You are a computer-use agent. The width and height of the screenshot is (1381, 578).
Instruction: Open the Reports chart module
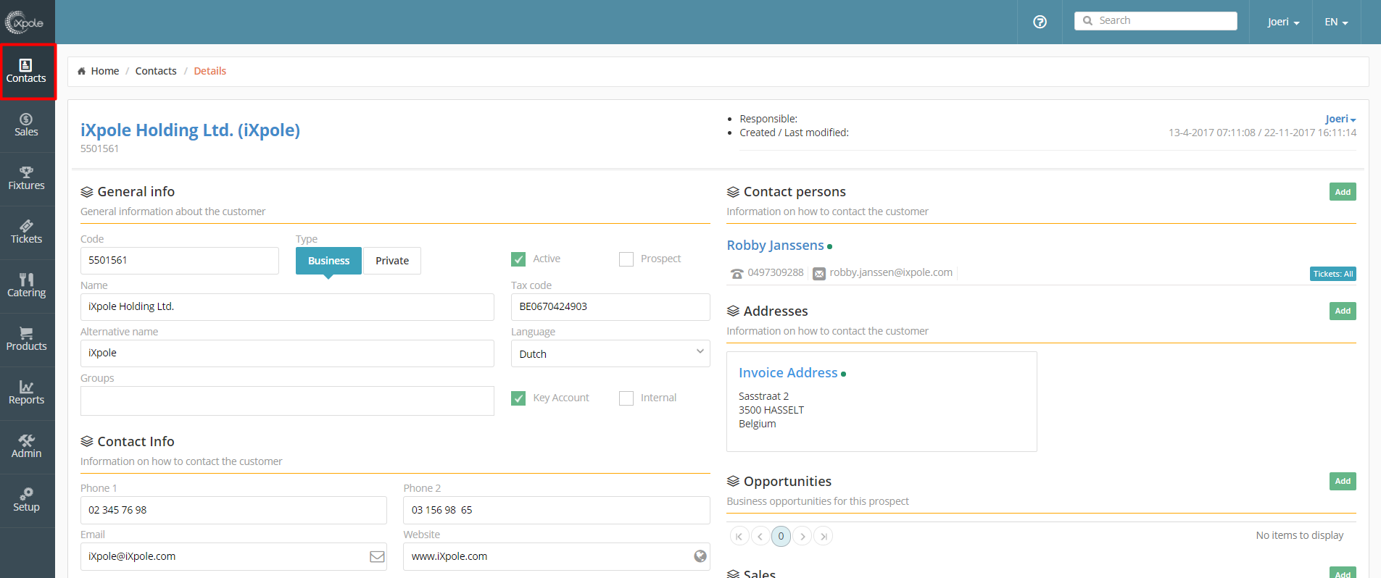[27, 393]
